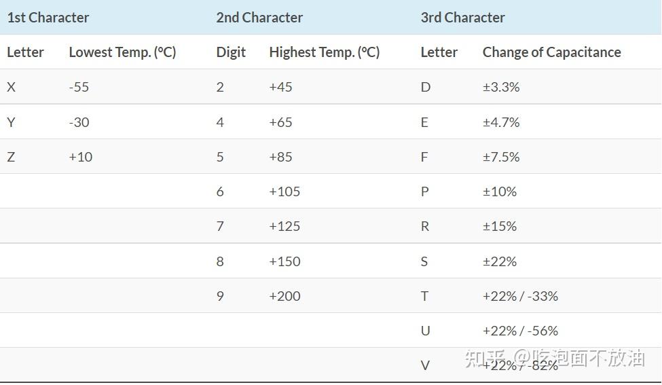
Task: Click the letter Z cell
Action: 11,157
